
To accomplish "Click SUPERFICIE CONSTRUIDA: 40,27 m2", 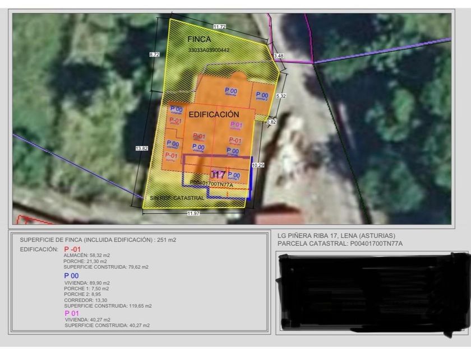I will (x=107, y=326).
